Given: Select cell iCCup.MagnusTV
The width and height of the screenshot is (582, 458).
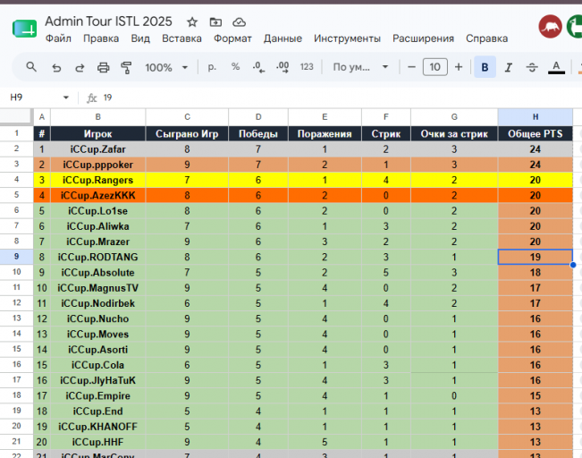Looking at the screenshot, I should (98, 288).
